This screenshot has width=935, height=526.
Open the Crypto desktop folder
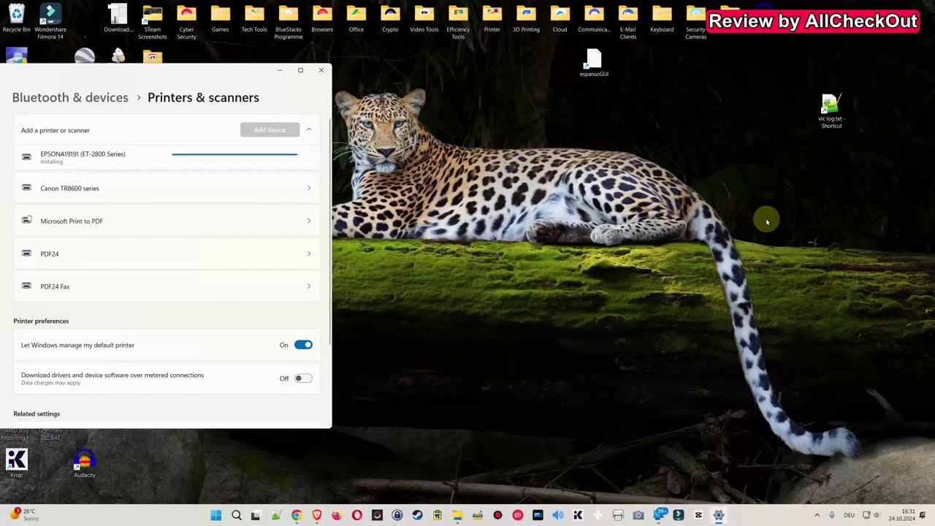(x=390, y=19)
